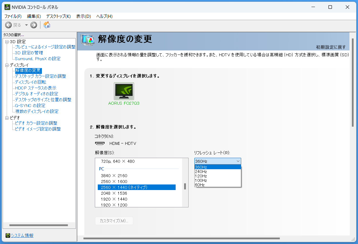Screen dimensions: 358x244
Task: Click the NVIDIA logo in title bar
Action: [7, 7]
